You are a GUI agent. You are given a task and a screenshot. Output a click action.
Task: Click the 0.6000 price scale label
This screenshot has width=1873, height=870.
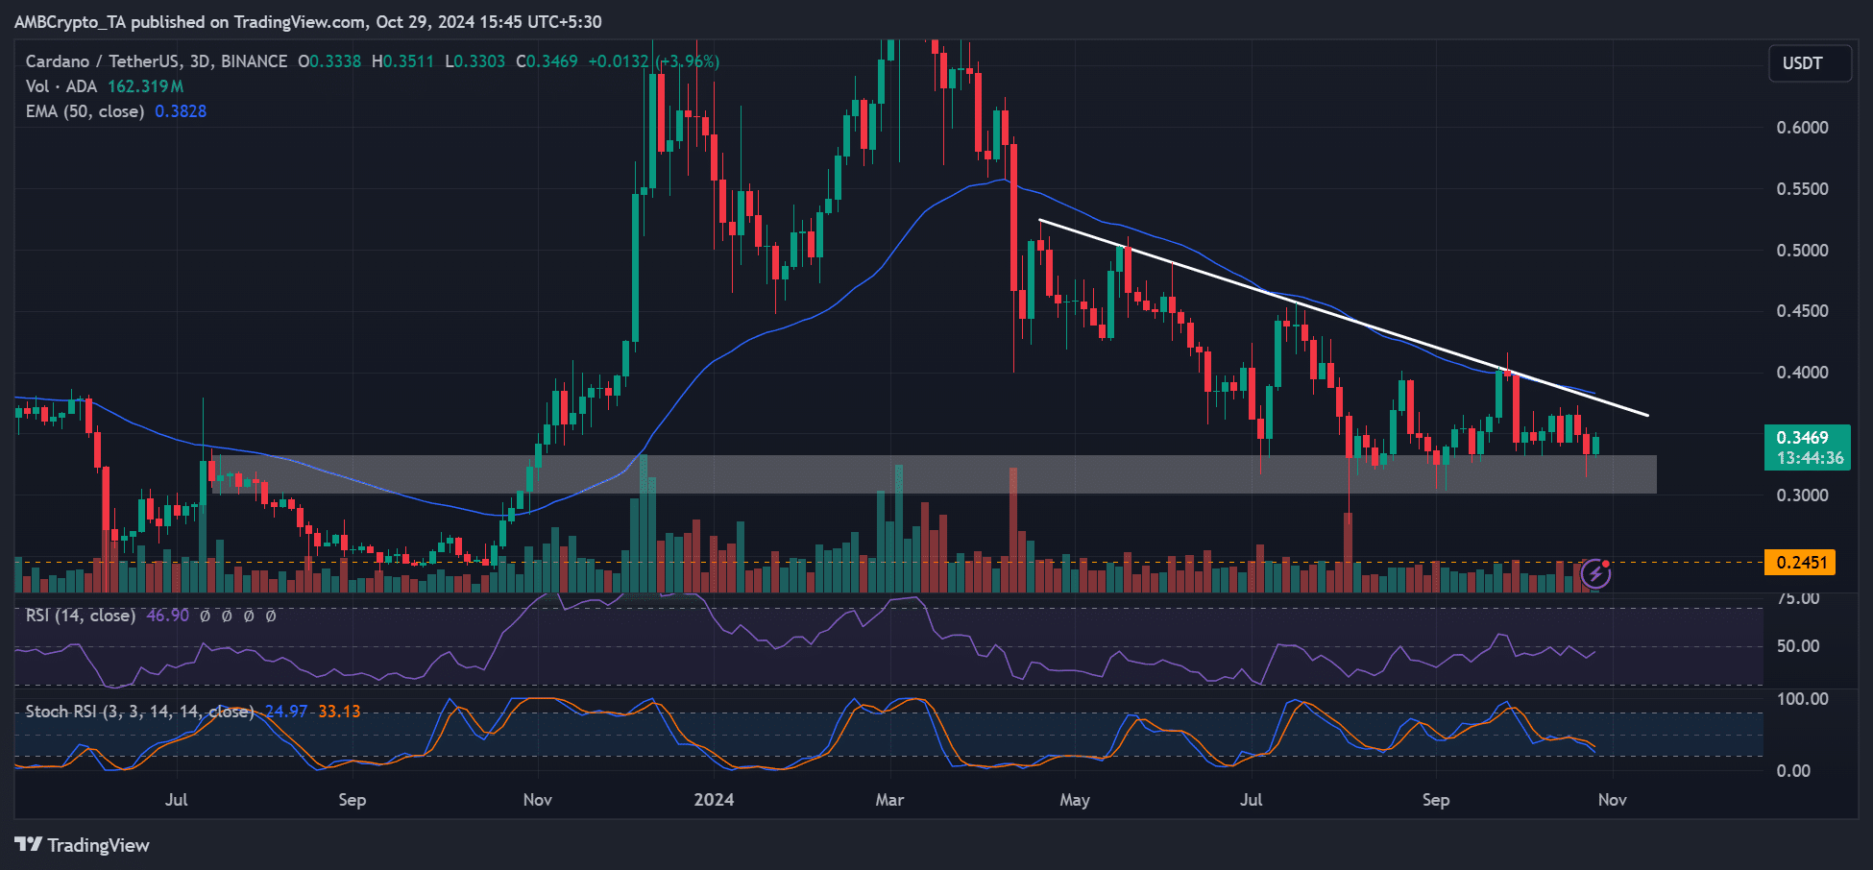pos(1802,128)
